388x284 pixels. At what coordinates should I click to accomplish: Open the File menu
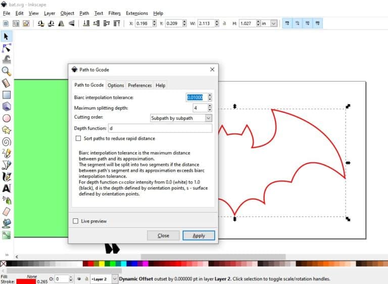point(7,13)
